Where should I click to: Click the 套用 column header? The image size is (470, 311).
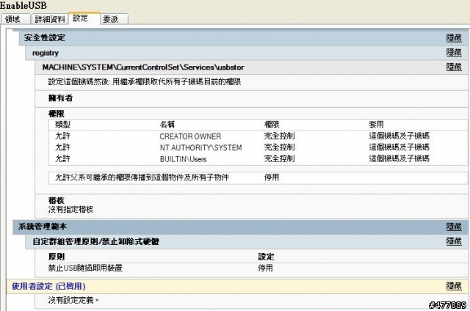(377, 125)
